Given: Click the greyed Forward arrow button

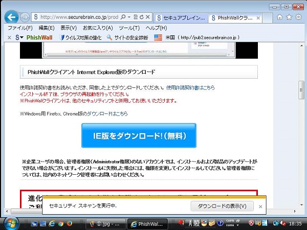Looking at the screenshot, I should tap(25, 17).
